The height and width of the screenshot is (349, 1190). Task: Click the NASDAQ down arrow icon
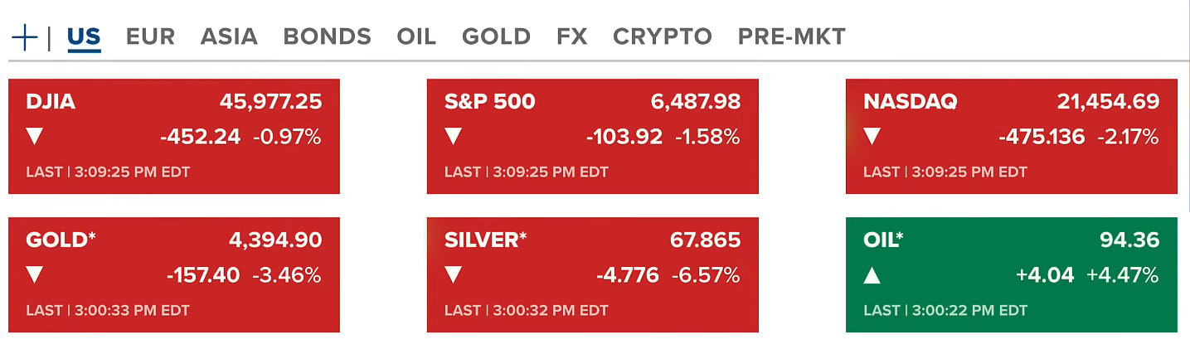[x=872, y=137]
